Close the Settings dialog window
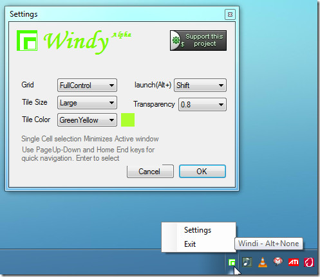This screenshot has height=277, width=320. 230,15
